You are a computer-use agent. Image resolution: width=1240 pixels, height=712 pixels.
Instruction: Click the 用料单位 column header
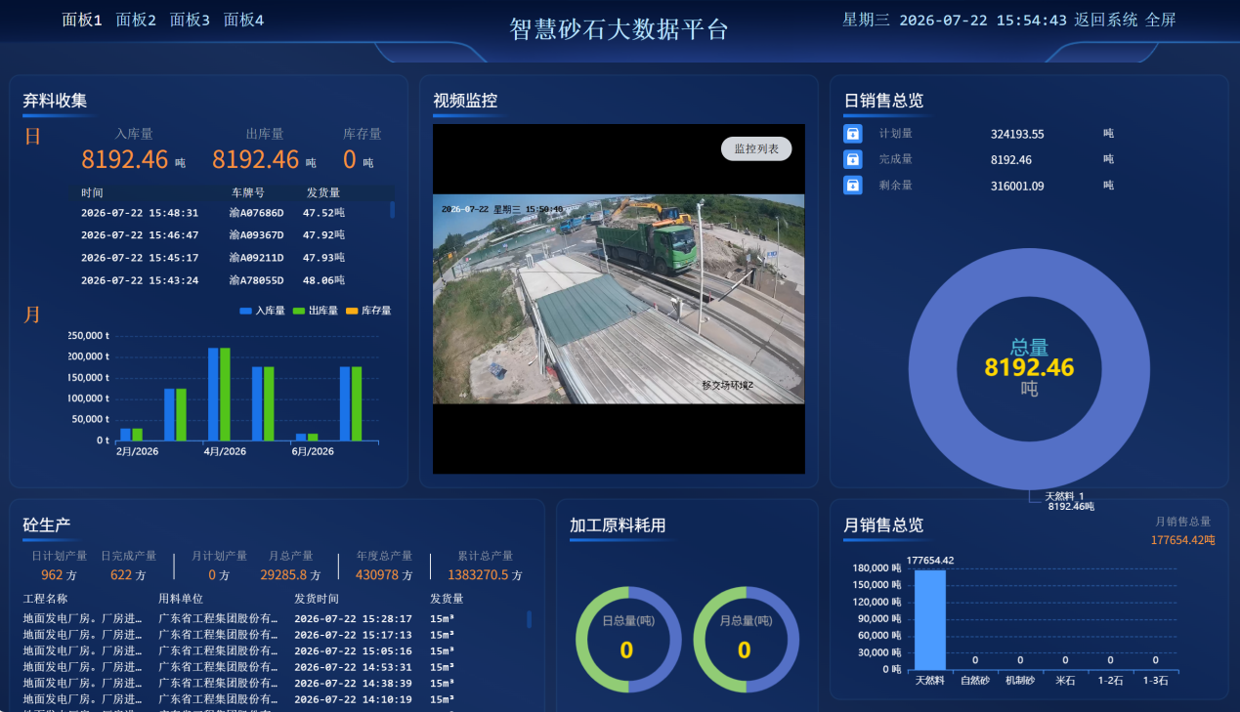point(181,599)
